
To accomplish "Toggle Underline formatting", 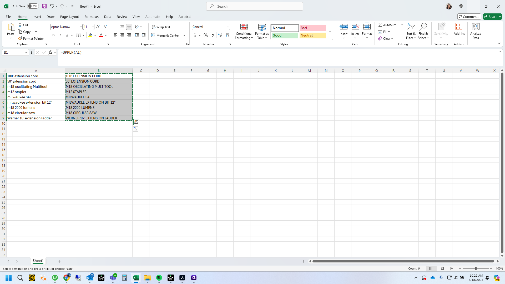I will pyautogui.click(x=67, y=35).
